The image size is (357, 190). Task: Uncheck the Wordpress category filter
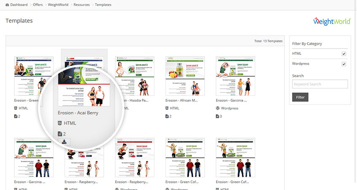344,64
